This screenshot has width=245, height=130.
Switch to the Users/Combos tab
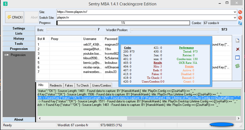(101, 85)
